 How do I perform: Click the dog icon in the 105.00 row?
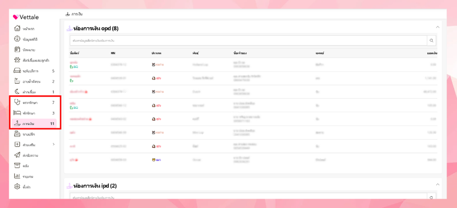[x=153, y=105]
